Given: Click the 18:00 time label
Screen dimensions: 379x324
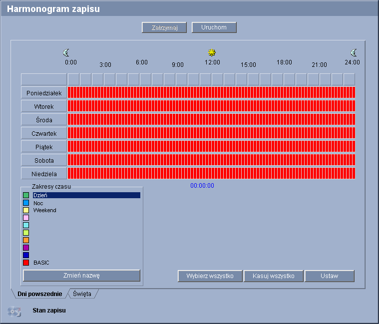Looking at the screenshot, I should click(284, 62).
